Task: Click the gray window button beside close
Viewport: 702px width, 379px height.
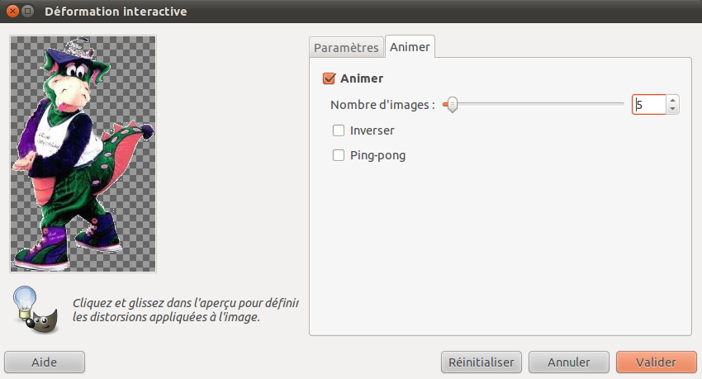Action: [28, 12]
